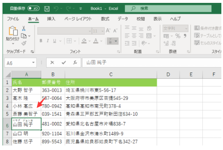Viewport: 223px width, 150px height.
Task: Click the Format Painter brush icon
Action: pos(24,43)
